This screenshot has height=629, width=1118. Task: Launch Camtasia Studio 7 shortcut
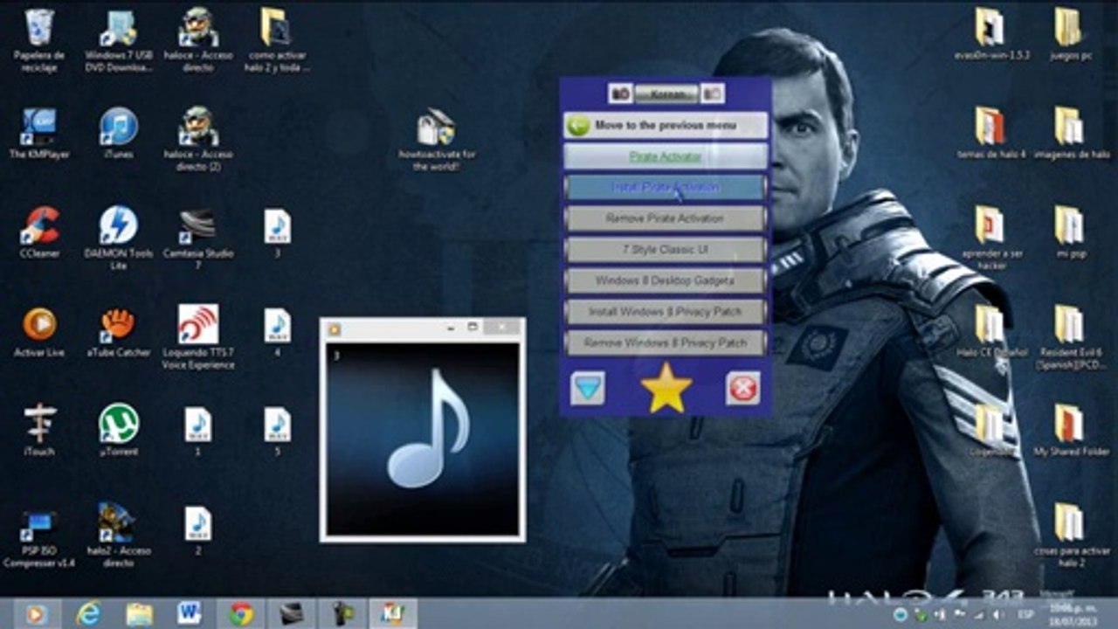coord(198,238)
